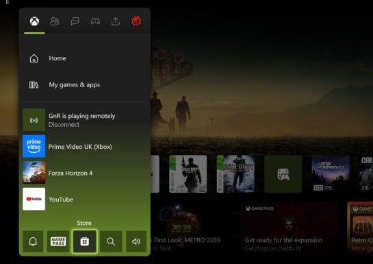This screenshot has width=373, height=264.
Task: Open the Audio volume button
Action: tap(136, 241)
